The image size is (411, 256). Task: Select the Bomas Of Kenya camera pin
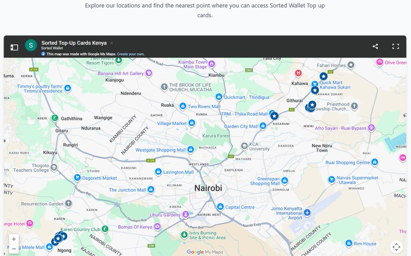[x=157, y=226]
